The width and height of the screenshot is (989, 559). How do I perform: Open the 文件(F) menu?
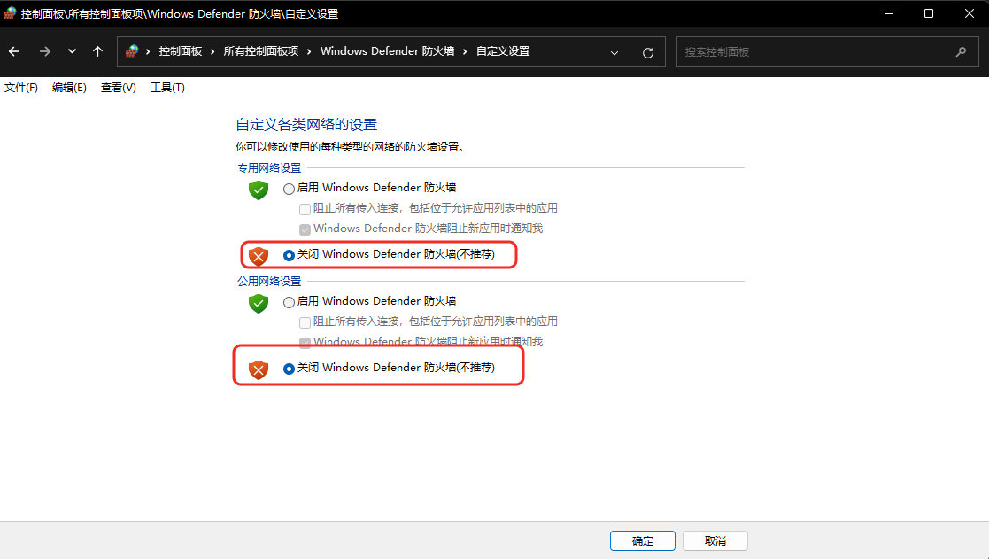(x=21, y=88)
